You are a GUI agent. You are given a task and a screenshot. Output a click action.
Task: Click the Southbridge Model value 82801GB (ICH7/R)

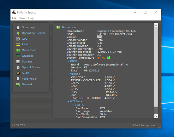[x=110, y=52]
